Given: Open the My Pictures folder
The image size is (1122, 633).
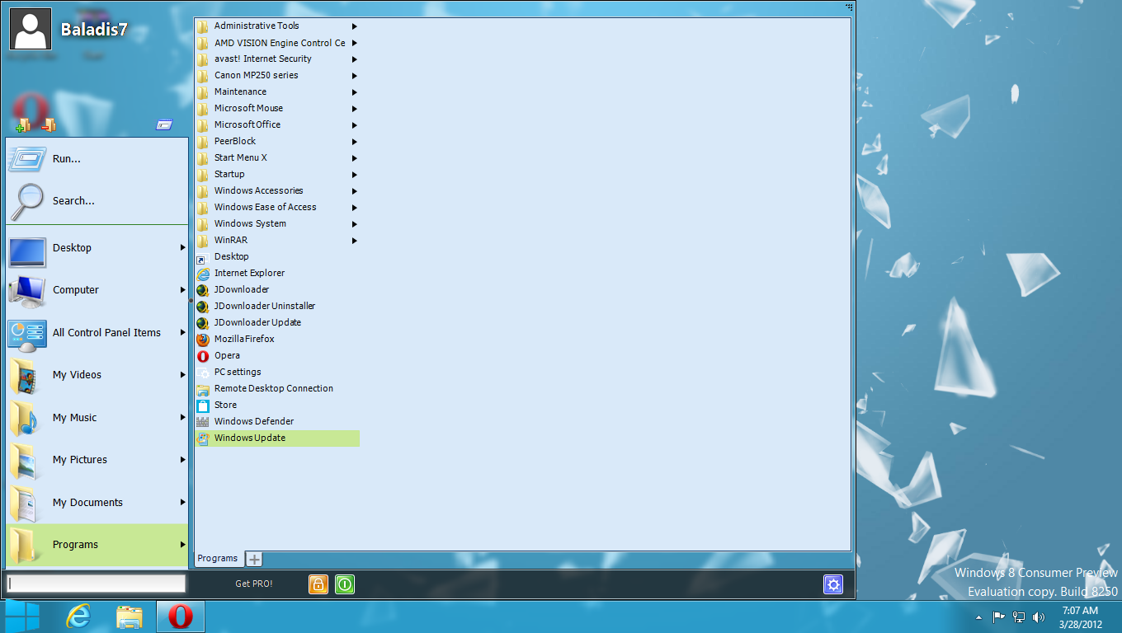Looking at the screenshot, I should click(x=97, y=460).
